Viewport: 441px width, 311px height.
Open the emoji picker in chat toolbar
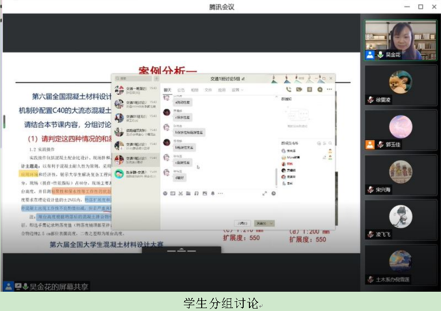point(165,193)
